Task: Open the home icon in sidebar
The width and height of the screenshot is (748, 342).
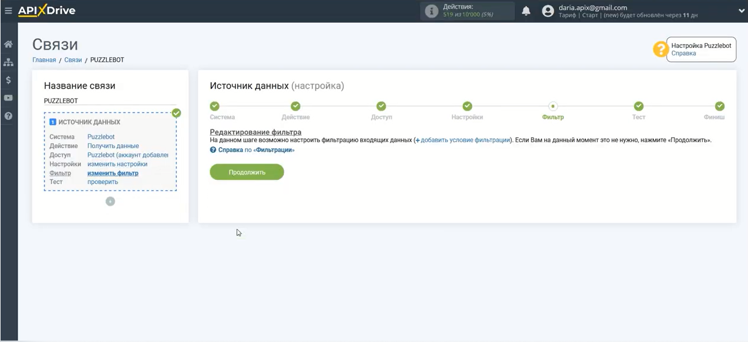Action: tap(8, 44)
